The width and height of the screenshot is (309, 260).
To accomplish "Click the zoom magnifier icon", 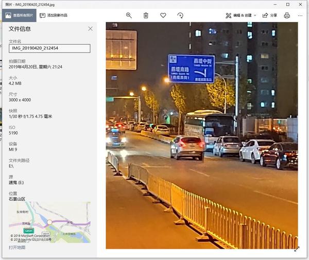I will click(129, 15).
